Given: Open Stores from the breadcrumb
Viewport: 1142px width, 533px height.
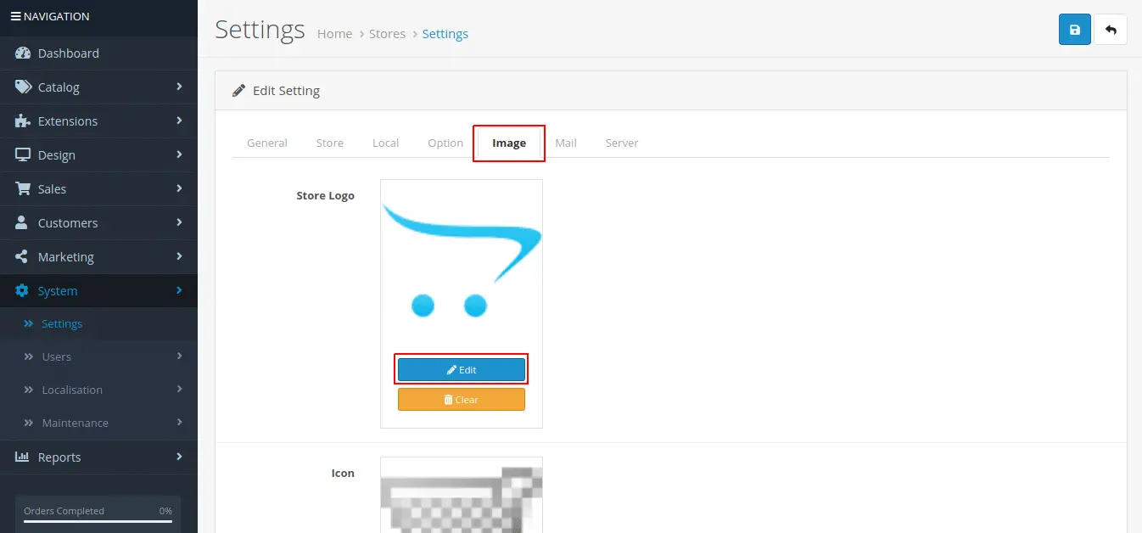Looking at the screenshot, I should [x=387, y=33].
